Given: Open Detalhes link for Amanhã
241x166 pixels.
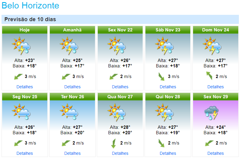Looking at the screenshot, I should 72,87.
